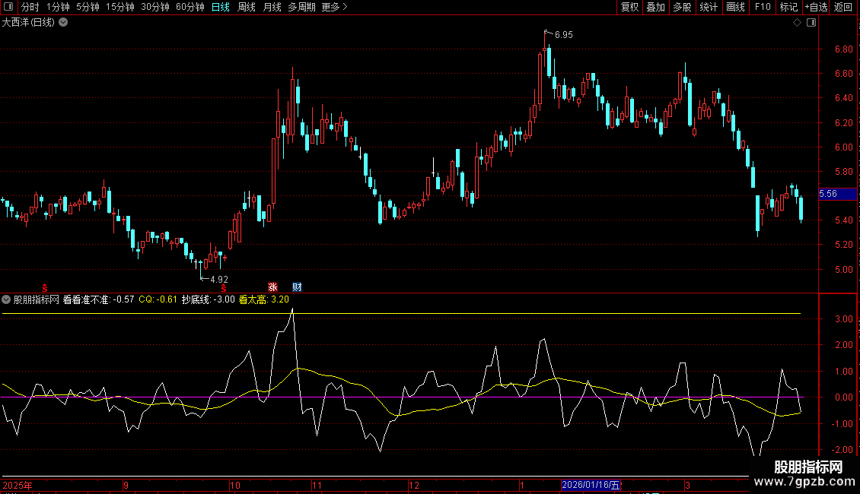Select the 30分钟 period tab

click(x=155, y=7)
